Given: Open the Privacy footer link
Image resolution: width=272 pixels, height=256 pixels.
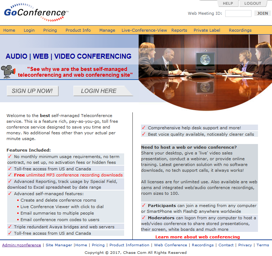Looking at the screenshot, I should coord(245,245).
